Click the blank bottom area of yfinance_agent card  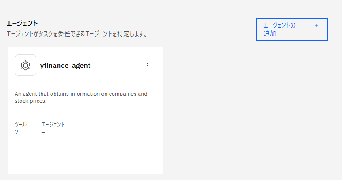[x=85, y=156]
